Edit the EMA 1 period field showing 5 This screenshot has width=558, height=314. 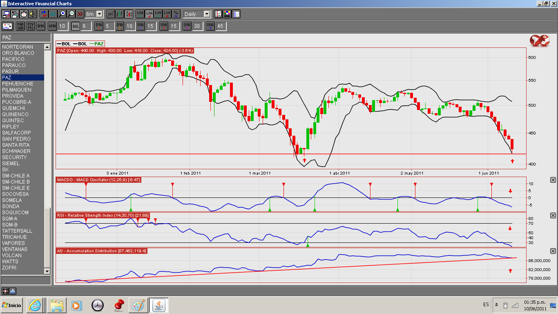coord(109,26)
